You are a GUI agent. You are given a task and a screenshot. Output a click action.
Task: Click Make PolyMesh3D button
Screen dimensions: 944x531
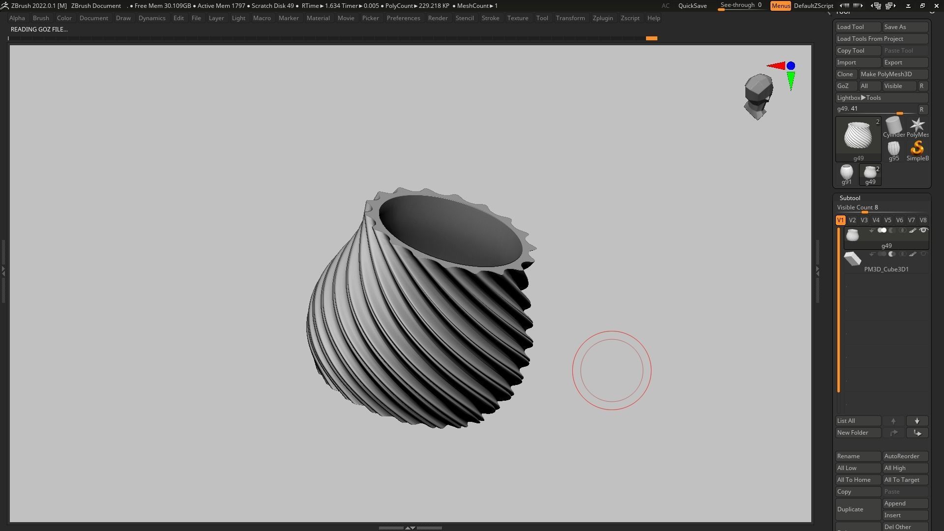893,74
